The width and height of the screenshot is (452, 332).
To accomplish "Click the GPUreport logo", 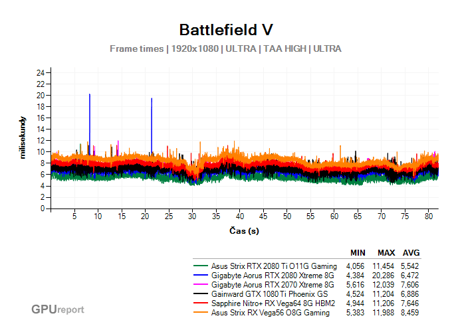I will click(x=58, y=309).
